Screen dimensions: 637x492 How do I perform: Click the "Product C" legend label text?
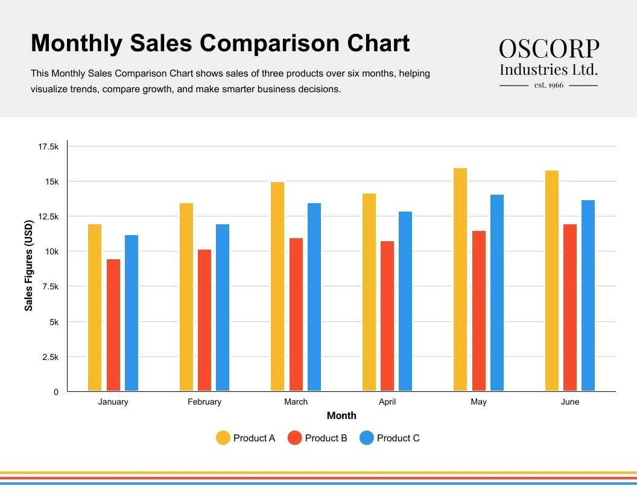click(x=398, y=438)
